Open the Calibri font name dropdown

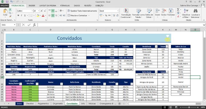click(x=32, y=11)
